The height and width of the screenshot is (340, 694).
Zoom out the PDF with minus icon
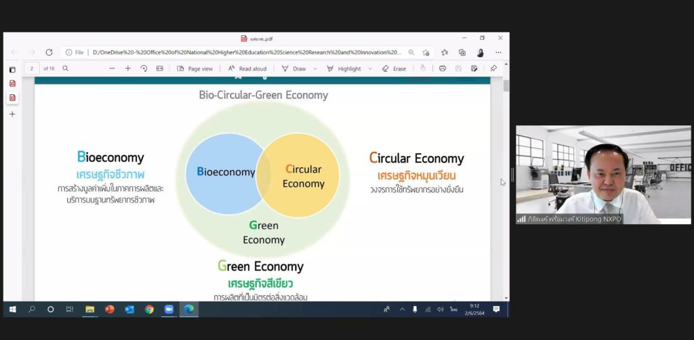112,68
